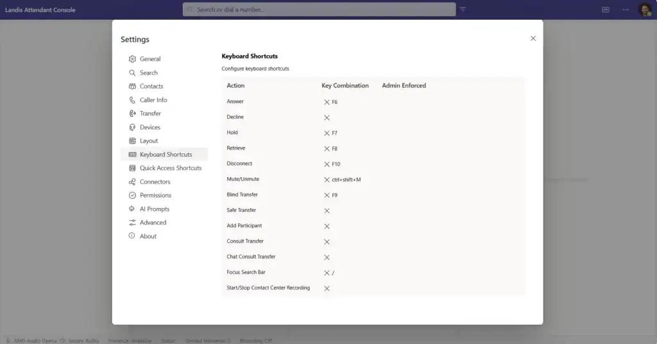The image size is (657, 344).
Task: Click the AI Prompts icon
Action: tap(132, 209)
